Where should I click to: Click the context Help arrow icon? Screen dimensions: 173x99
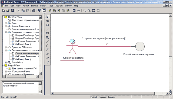coord(39,11)
